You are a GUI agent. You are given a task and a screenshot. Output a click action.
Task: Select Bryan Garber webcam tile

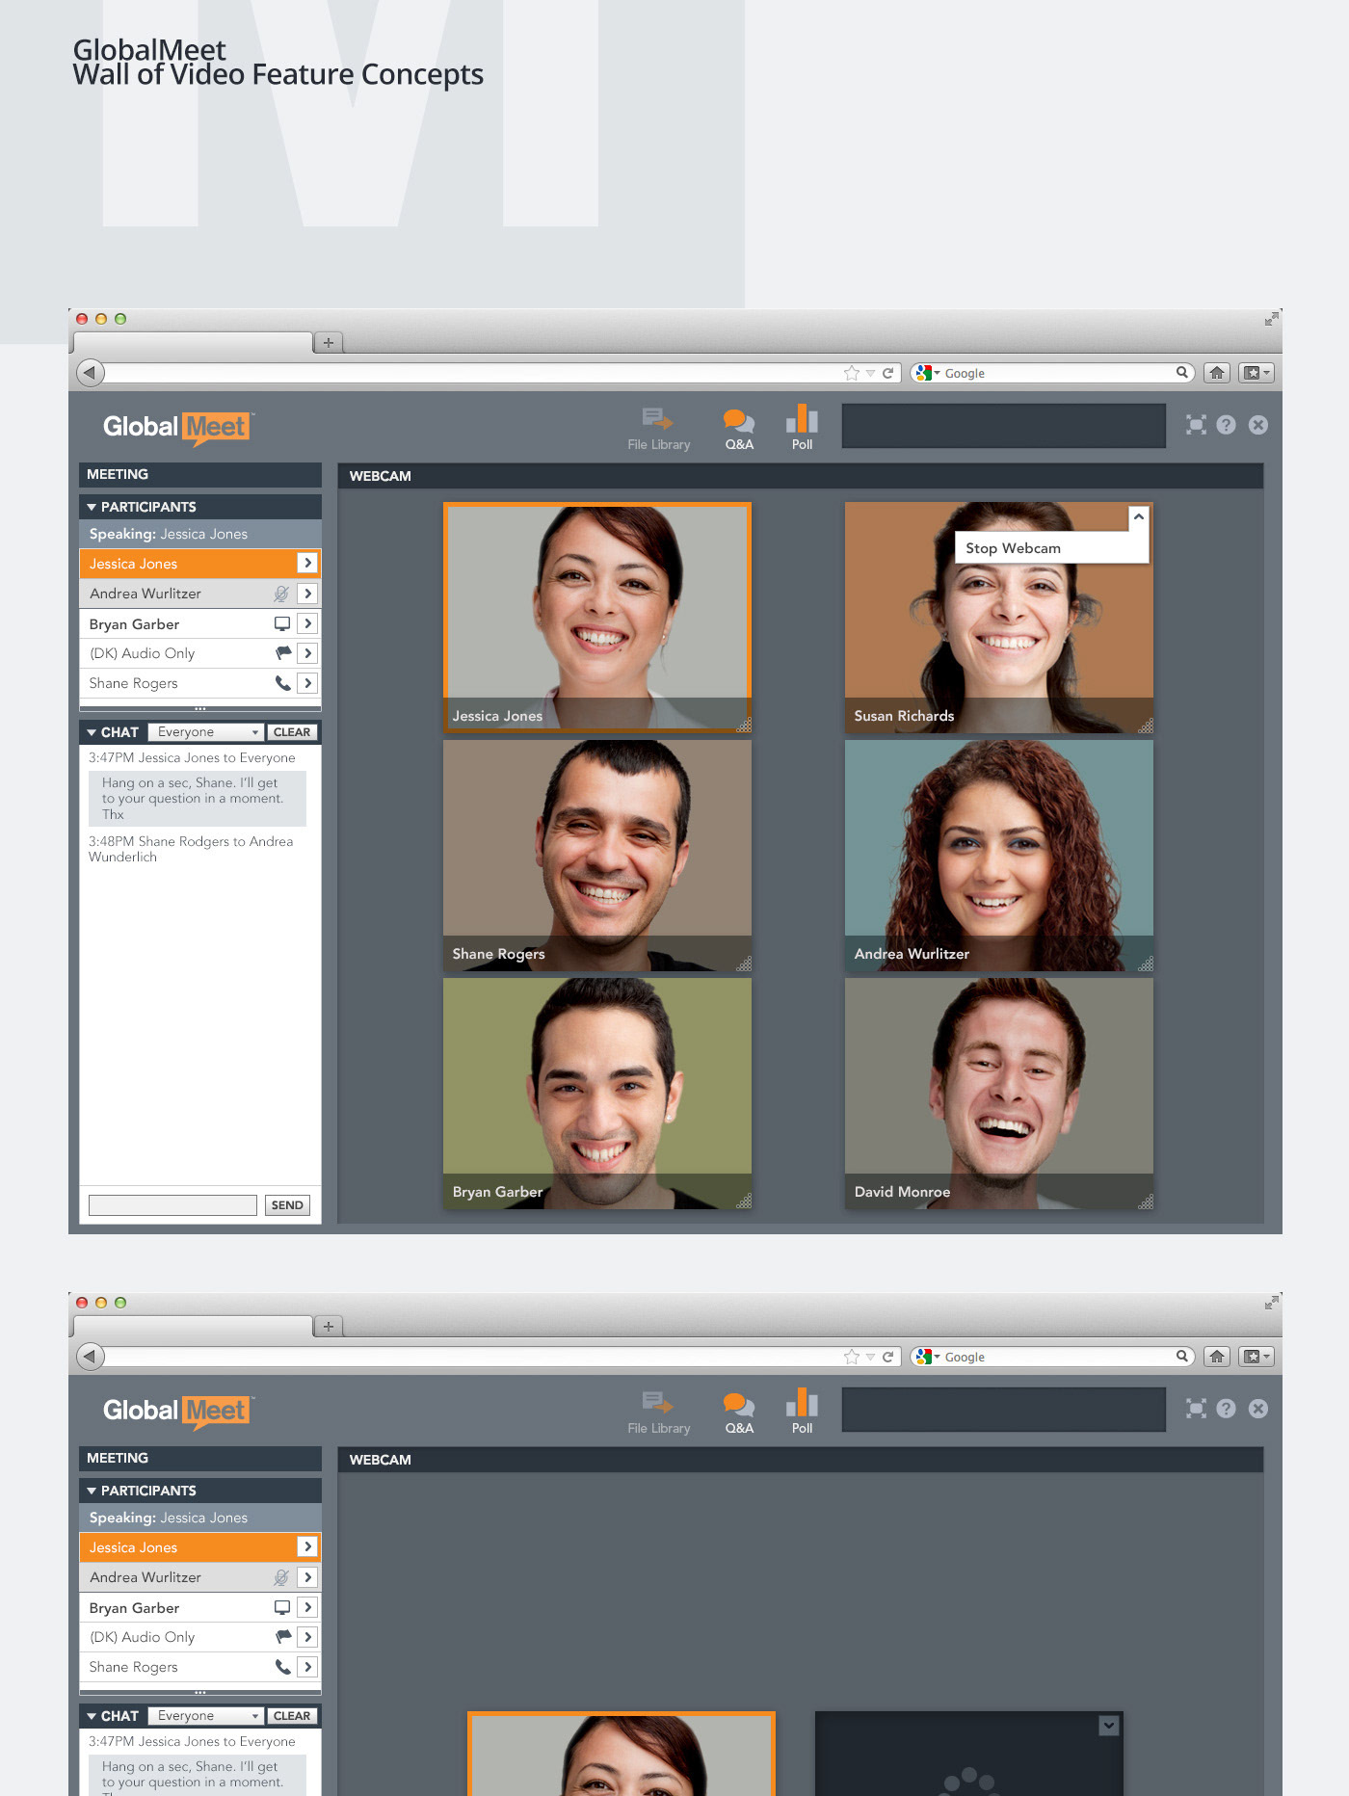[x=597, y=1094]
